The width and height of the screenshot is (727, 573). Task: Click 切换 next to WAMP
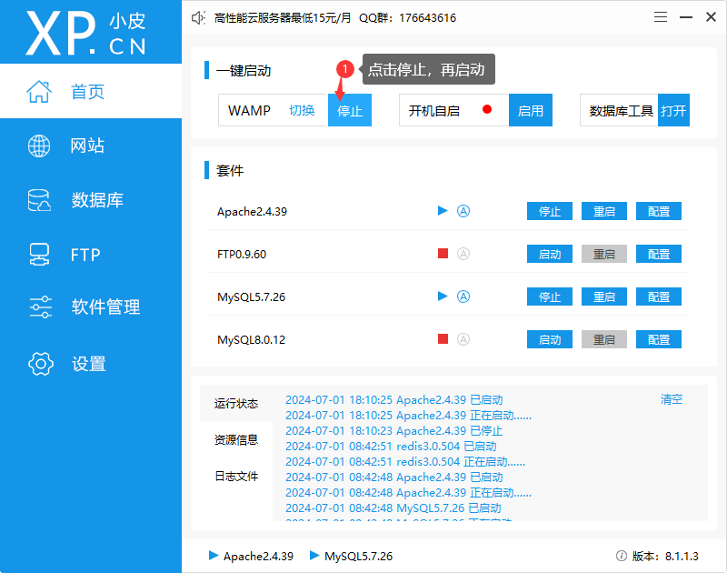302,110
